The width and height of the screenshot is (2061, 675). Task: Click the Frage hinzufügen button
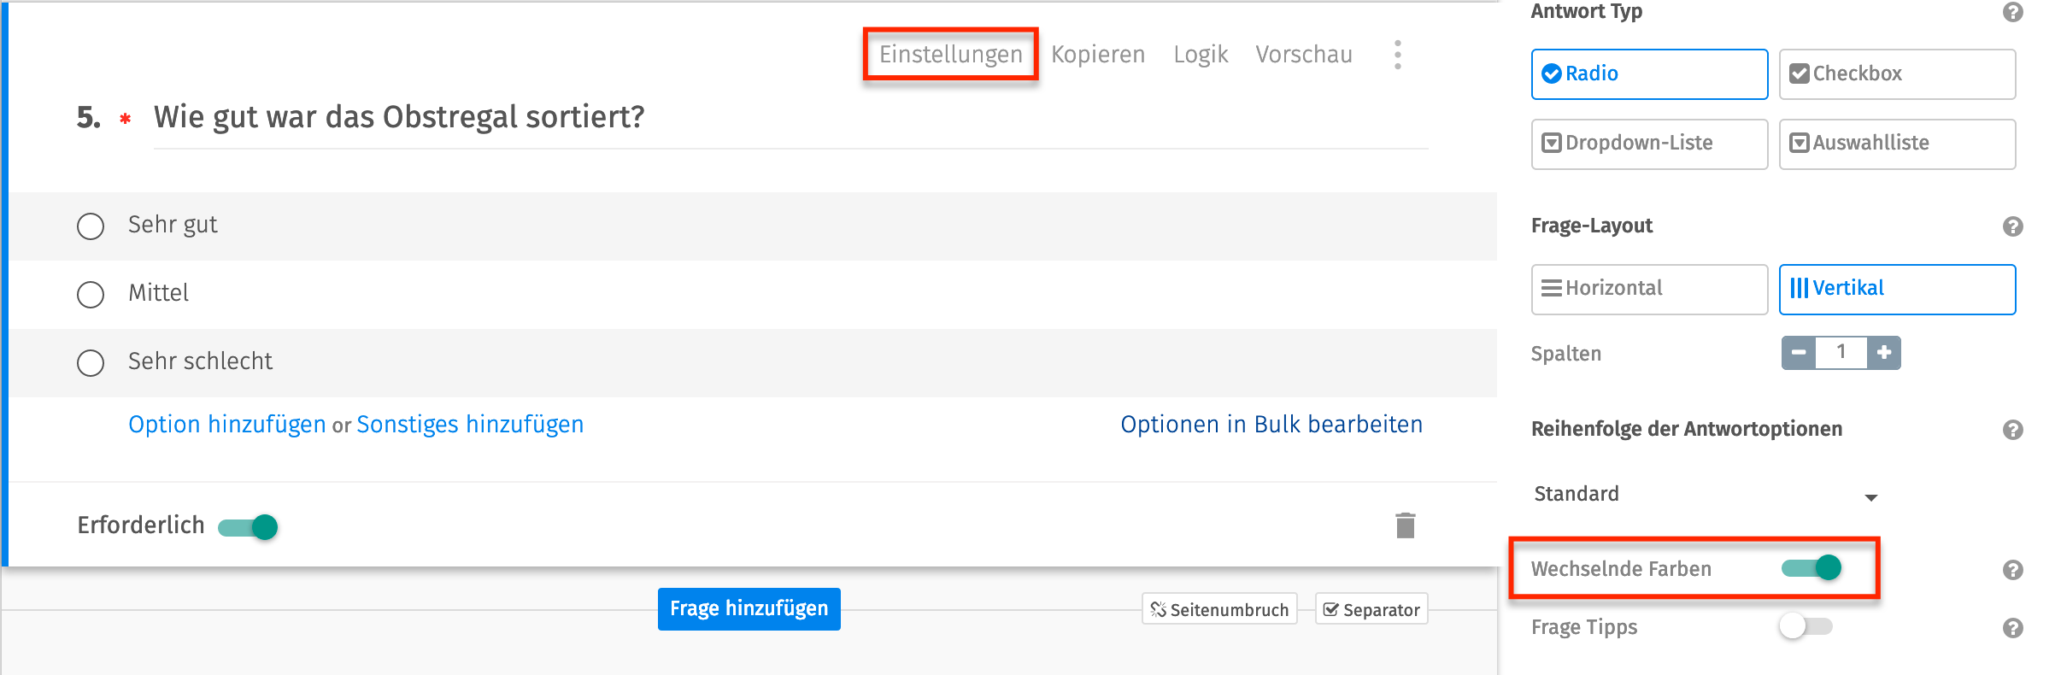pos(749,608)
